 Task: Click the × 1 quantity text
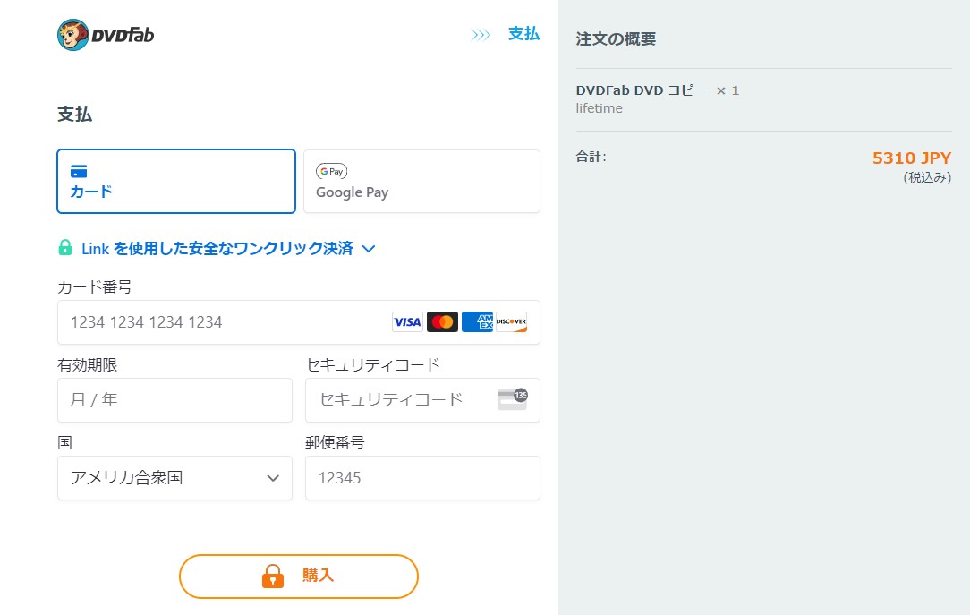[x=727, y=91]
